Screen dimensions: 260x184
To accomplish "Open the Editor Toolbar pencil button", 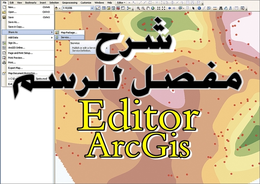I will 98,8.
